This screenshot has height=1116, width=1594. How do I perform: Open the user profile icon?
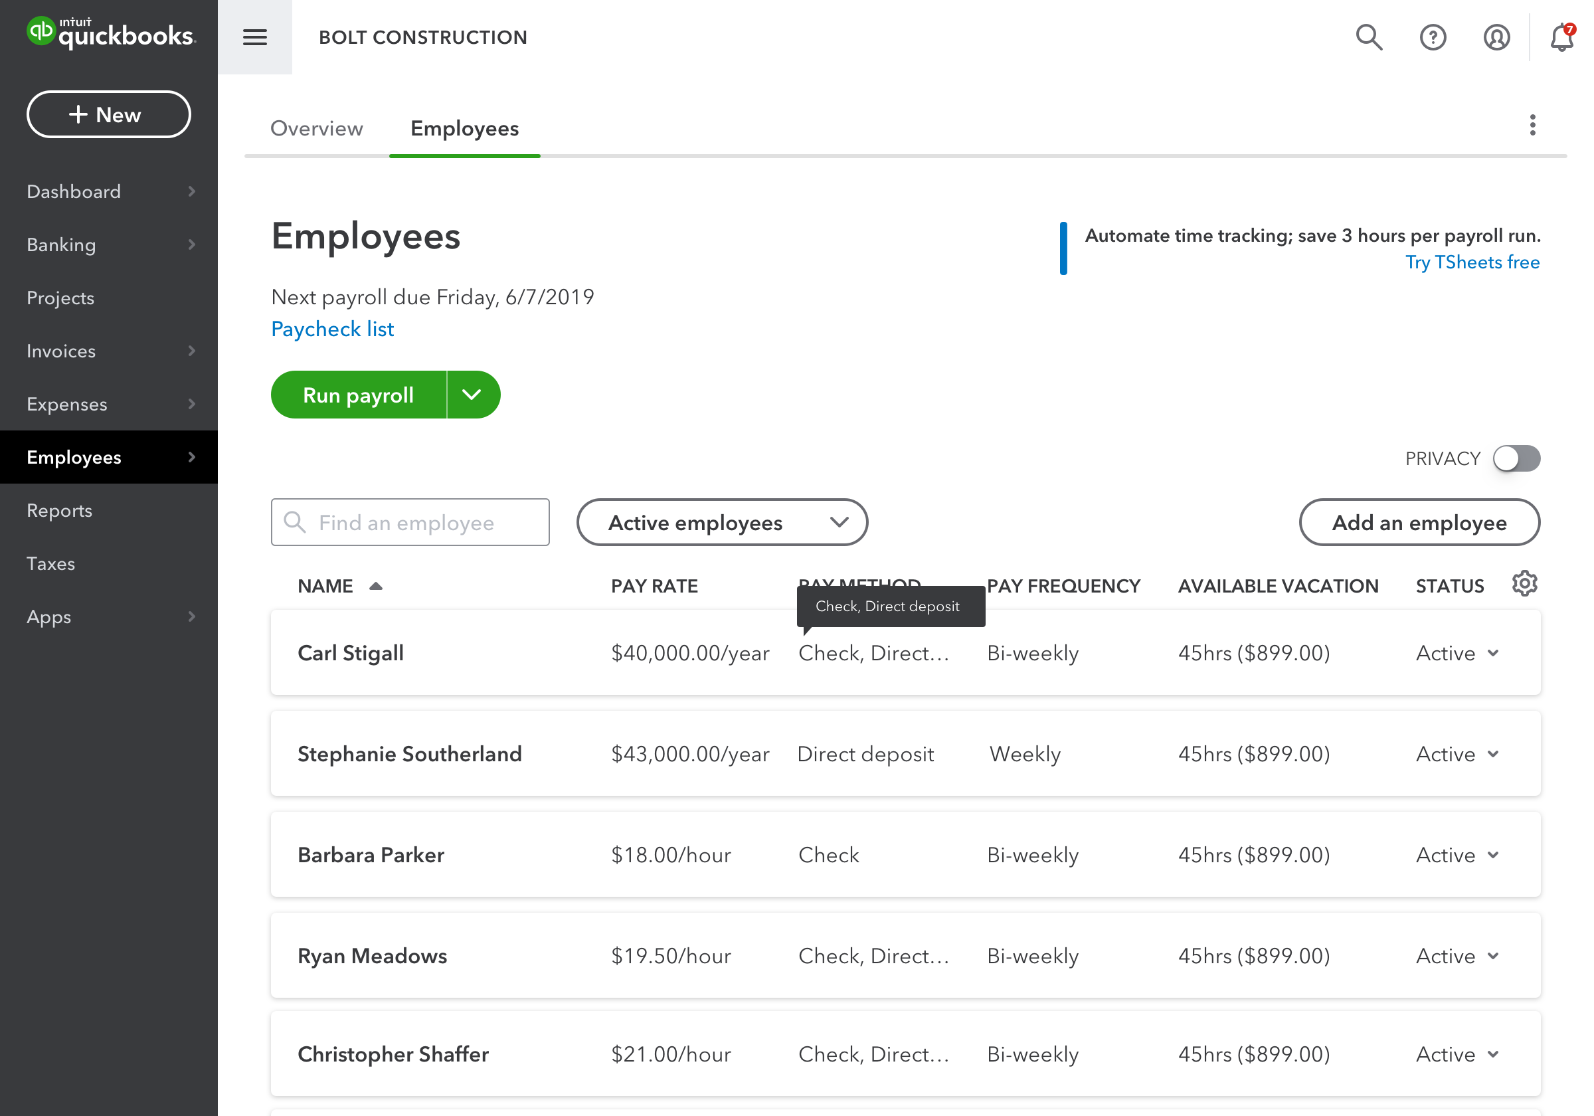click(x=1496, y=37)
